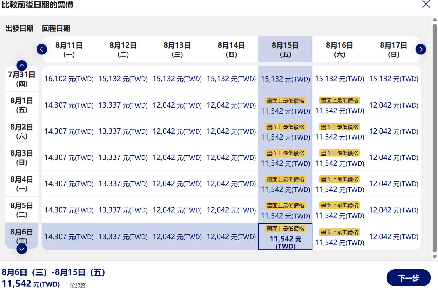Viewport: 438px width, 290px height.
Task: Choose 13,337 fare for 8月4日 to 8月12日
Action: (123, 184)
